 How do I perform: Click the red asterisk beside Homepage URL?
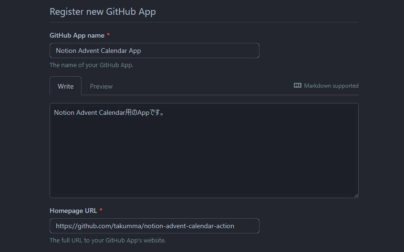[101, 210]
